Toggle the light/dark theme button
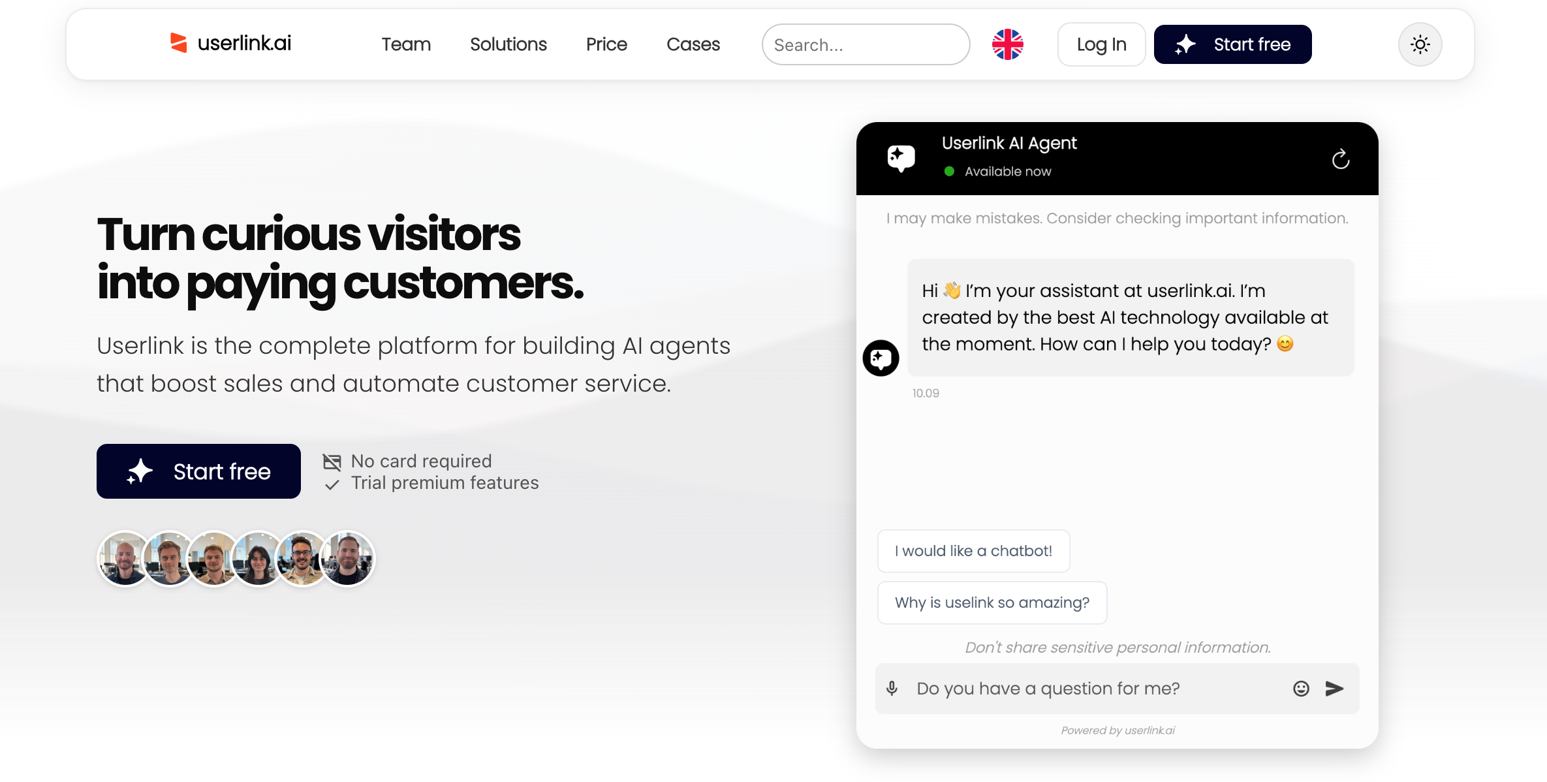1547x782 pixels. tap(1420, 44)
